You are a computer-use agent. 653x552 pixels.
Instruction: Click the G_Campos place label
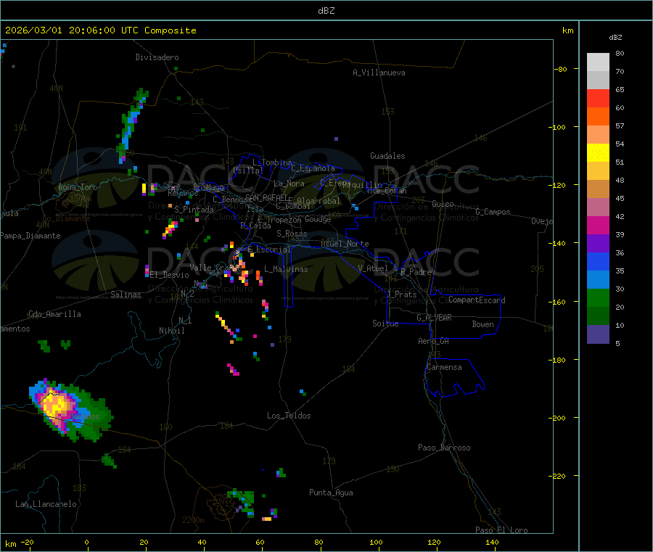point(493,212)
